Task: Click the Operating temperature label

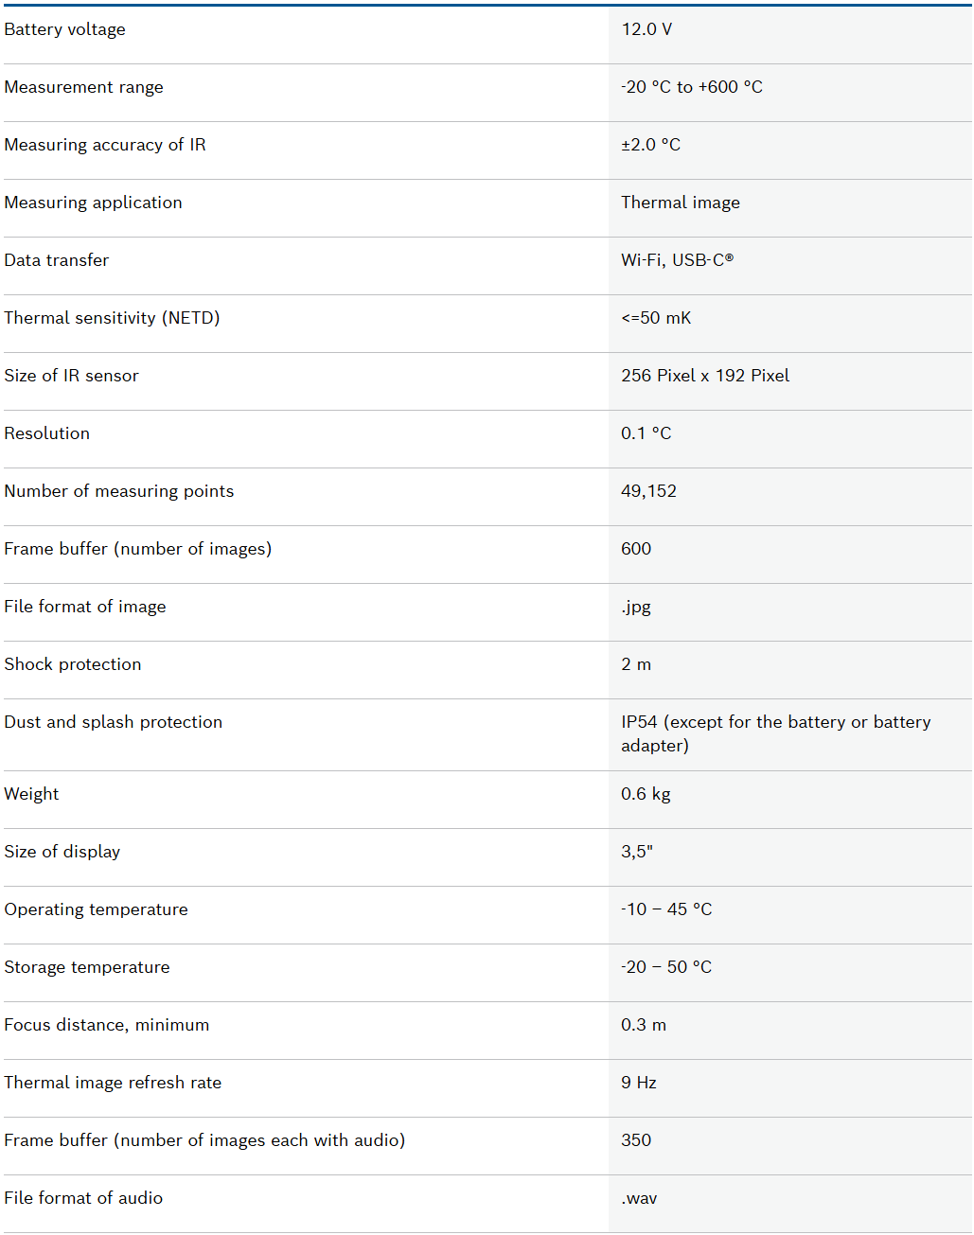Action: click(x=96, y=909)
